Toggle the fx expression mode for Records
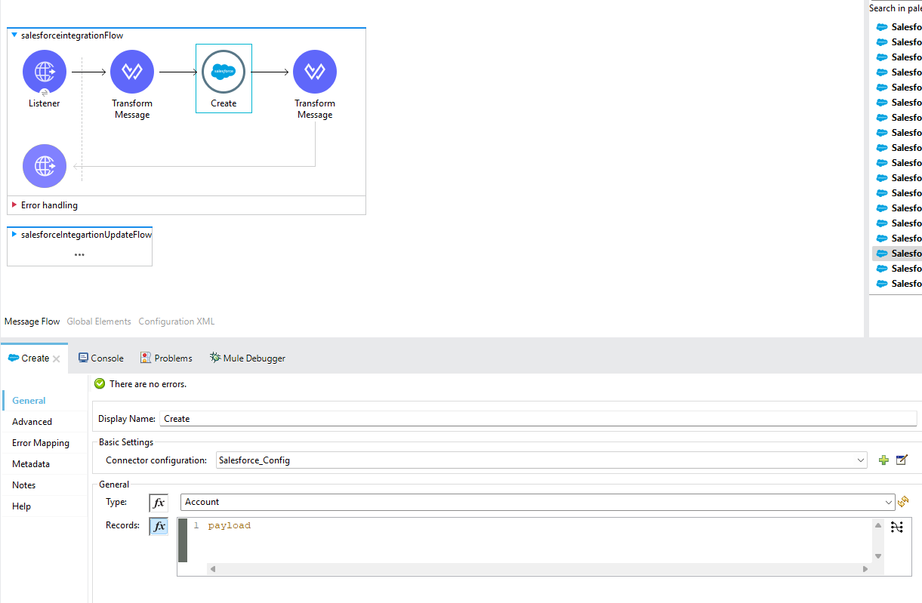922x603 pixels. [x=159, y=527]
